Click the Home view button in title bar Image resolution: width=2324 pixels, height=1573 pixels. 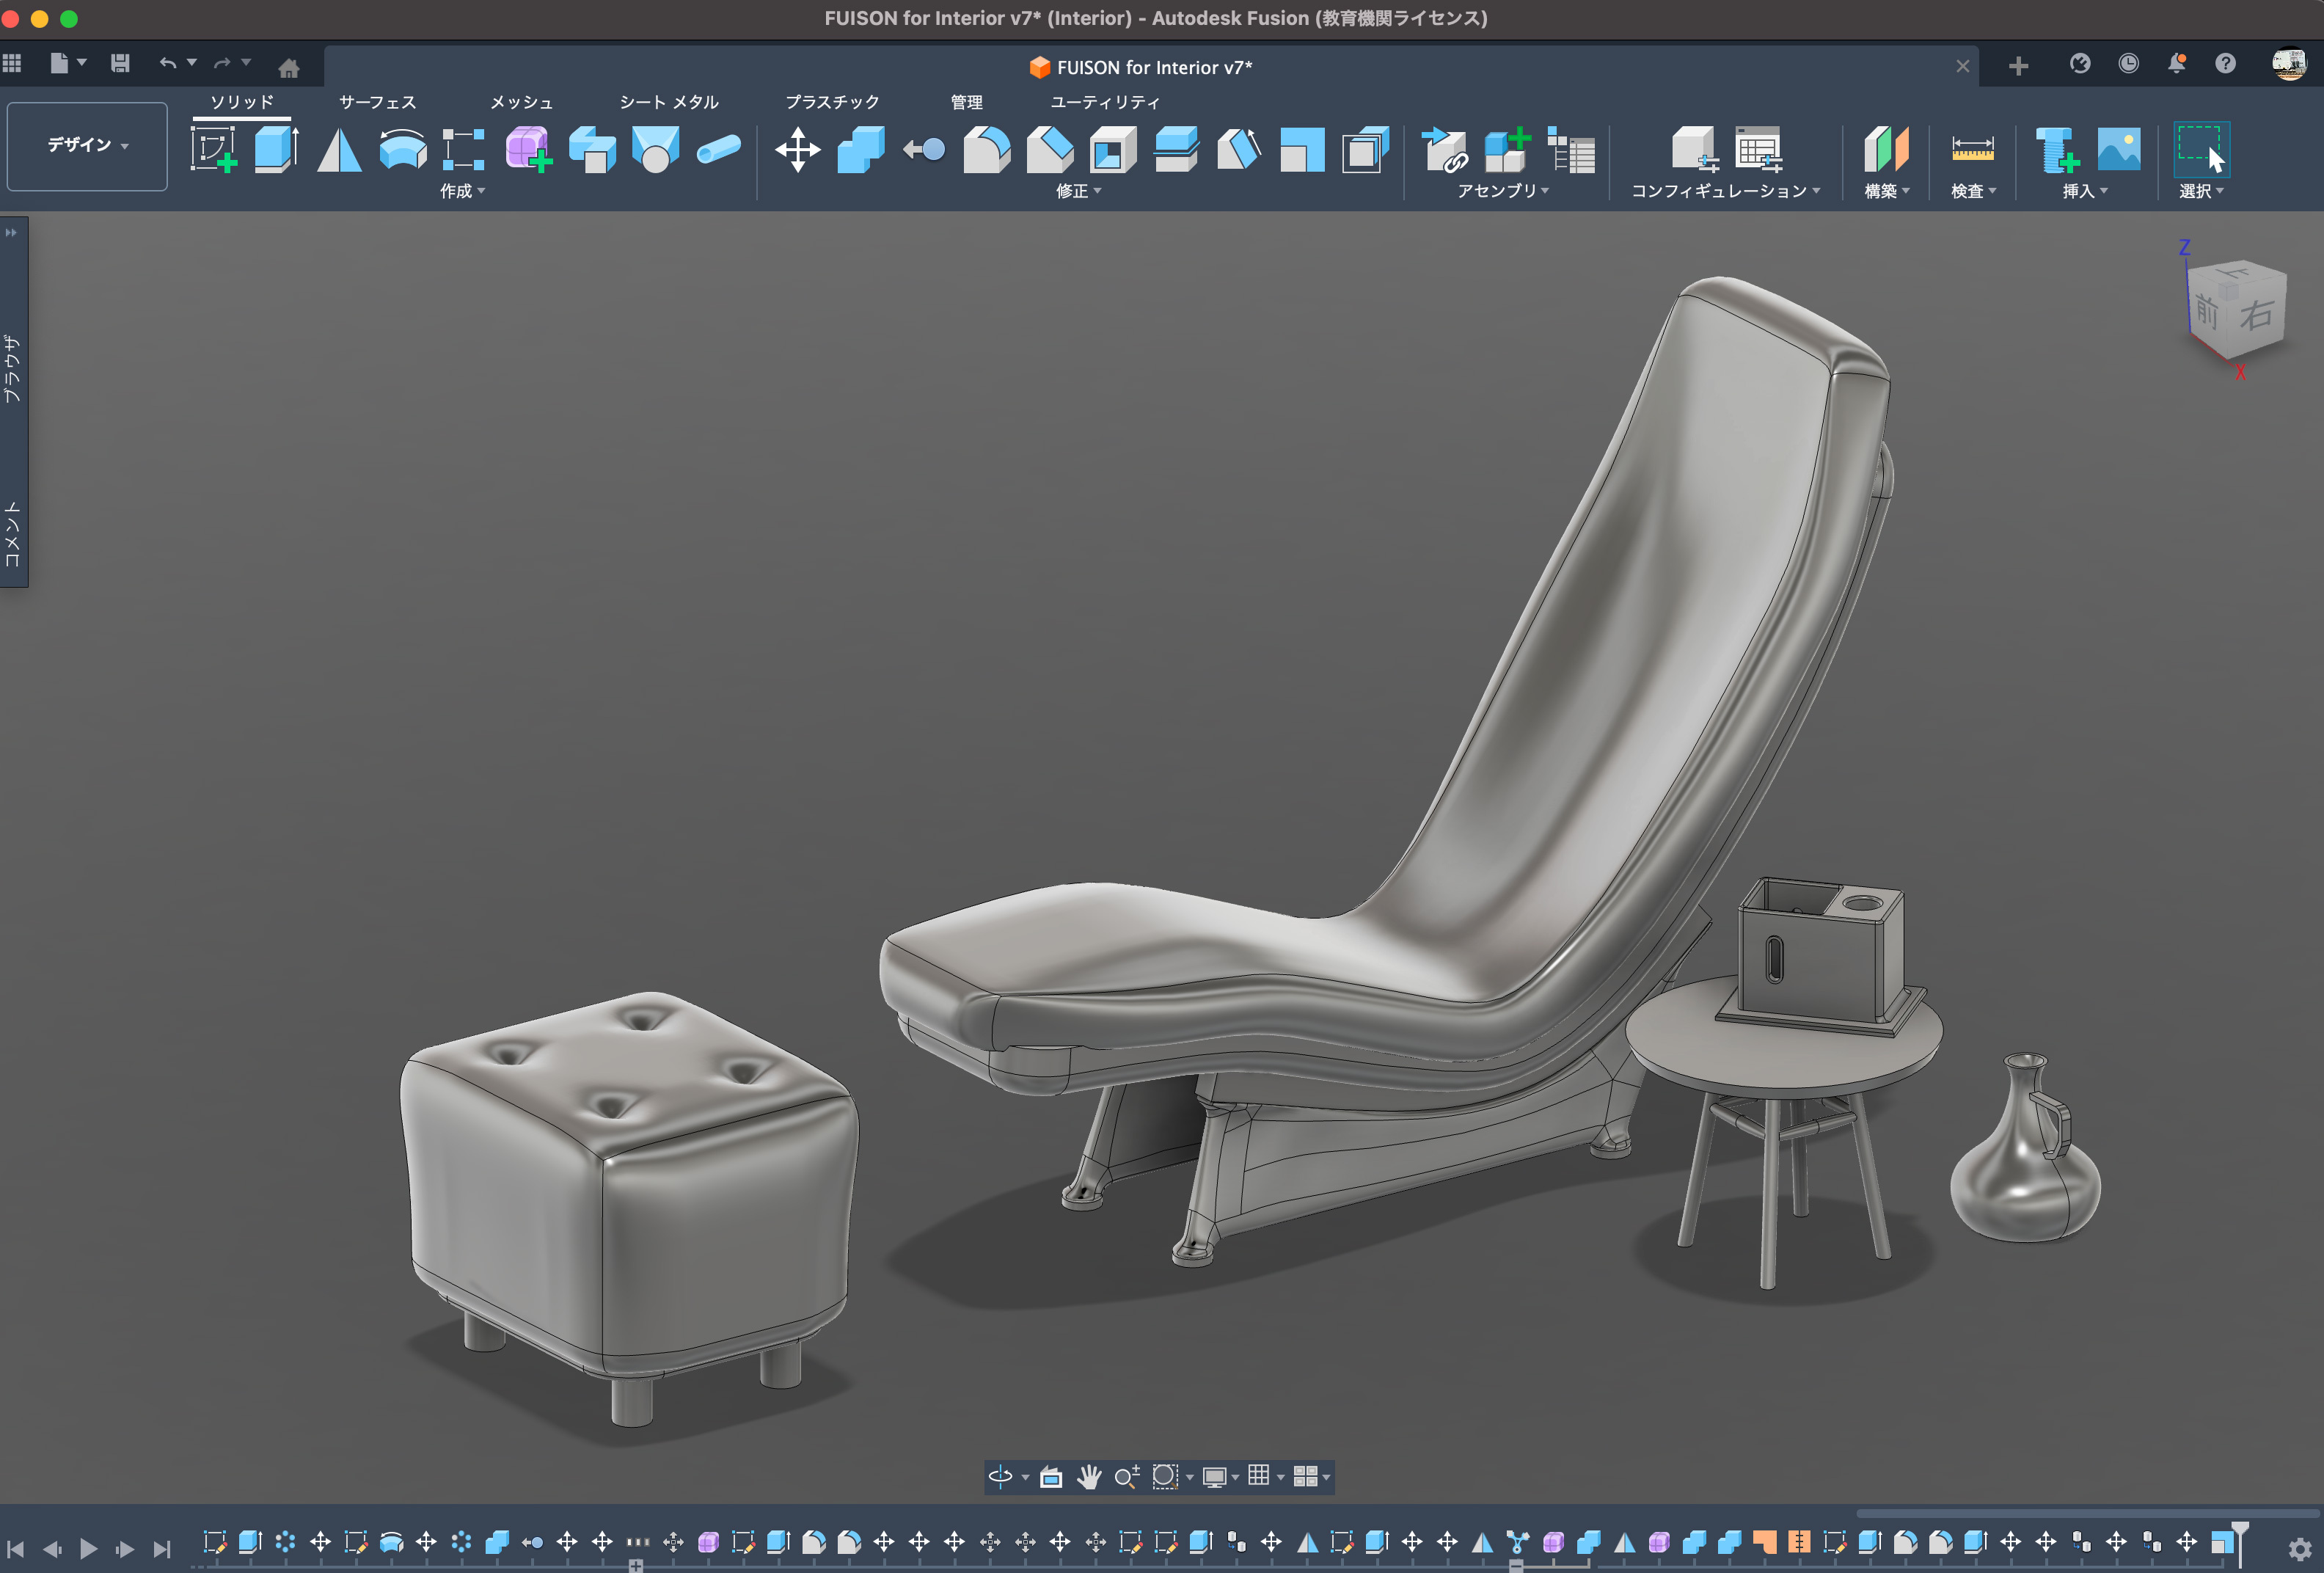(x=289, y=68)
